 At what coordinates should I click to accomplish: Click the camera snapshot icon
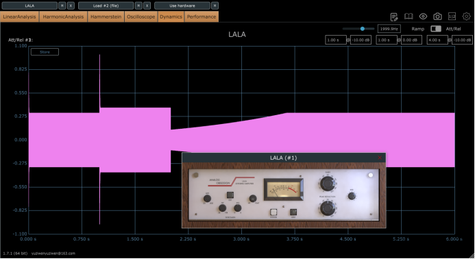click(x=437, y=16)
